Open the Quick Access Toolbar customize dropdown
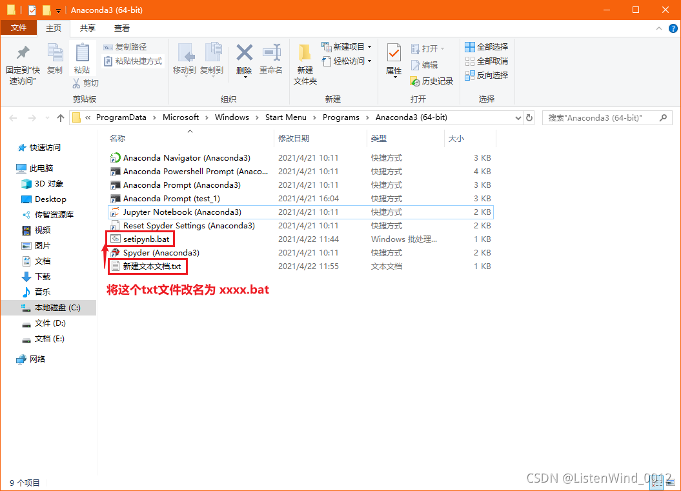 (58, 10)
